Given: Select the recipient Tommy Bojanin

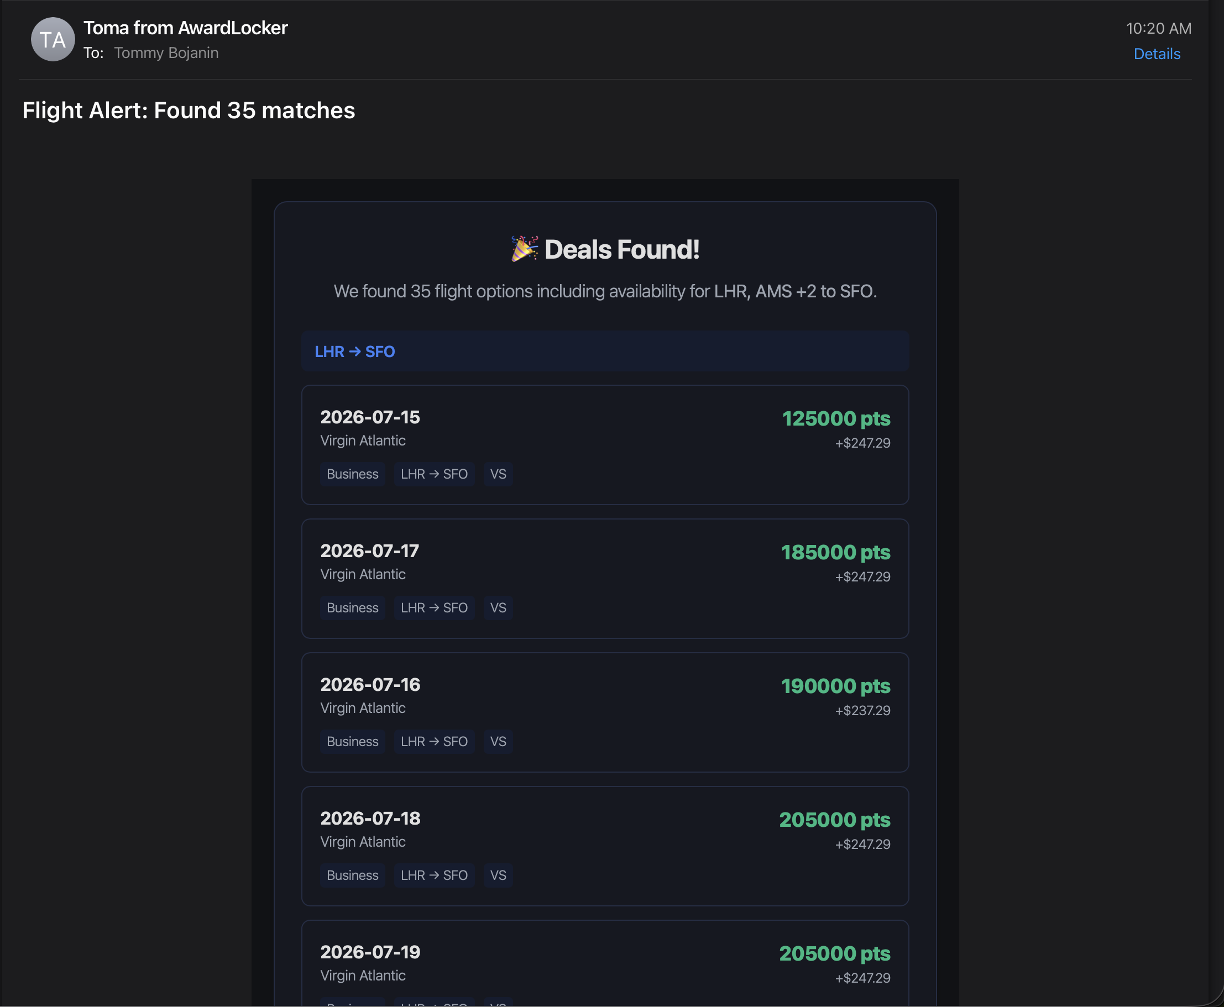Looking at the screenshot, I should click(x=166, y=53).
